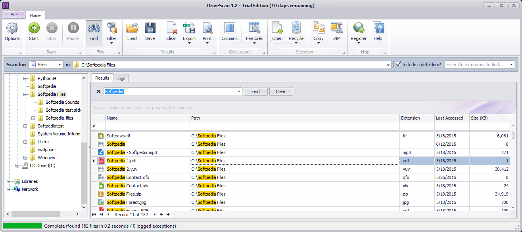Close the find panel with X
This screenshot has height=232, width=522.
[98, 91]
